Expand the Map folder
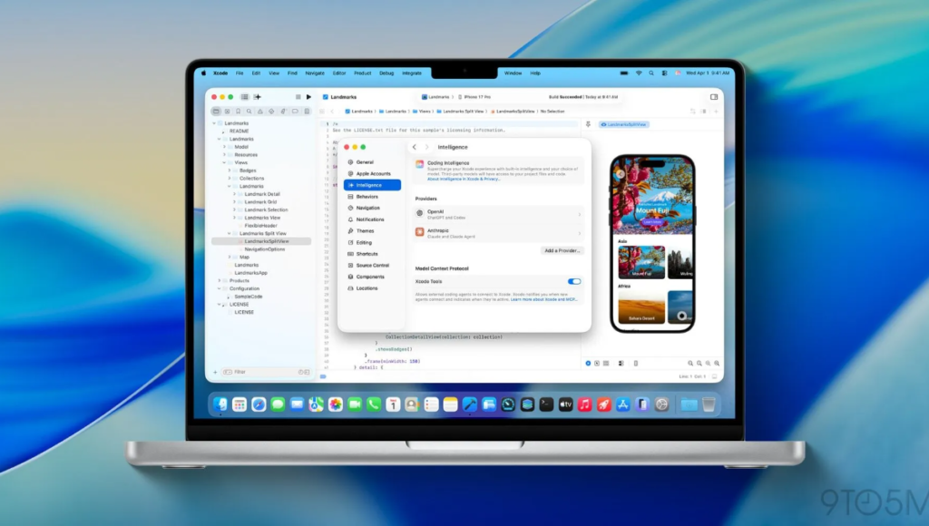The width and height of the screenshot is (929, 526). [230, 257]
